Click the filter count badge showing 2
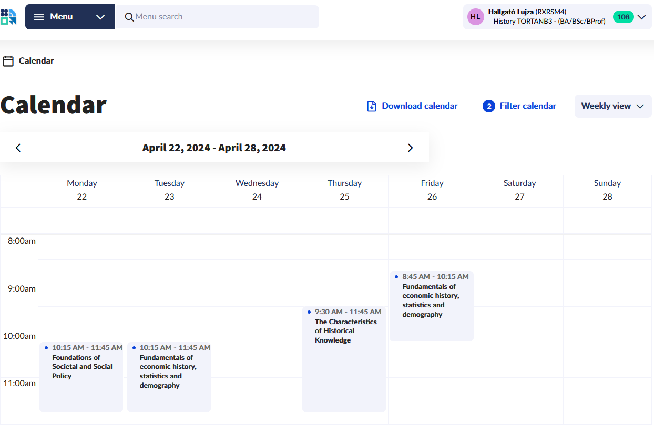The width and height of the screenshot is (654, 425). coord(489,106)
